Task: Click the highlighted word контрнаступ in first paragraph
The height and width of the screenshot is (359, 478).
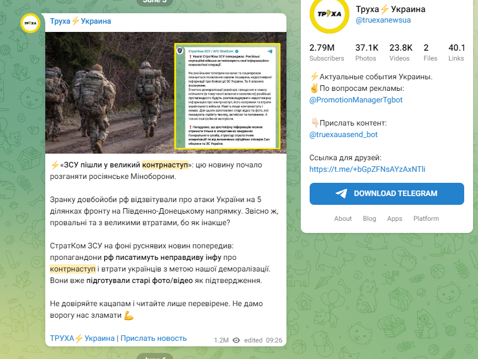Action: coord(165,165)
